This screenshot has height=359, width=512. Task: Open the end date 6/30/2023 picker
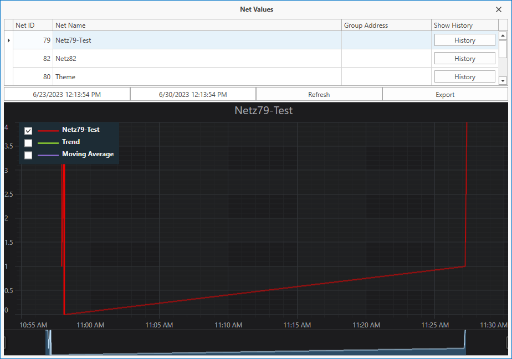(x=193, y=94)
